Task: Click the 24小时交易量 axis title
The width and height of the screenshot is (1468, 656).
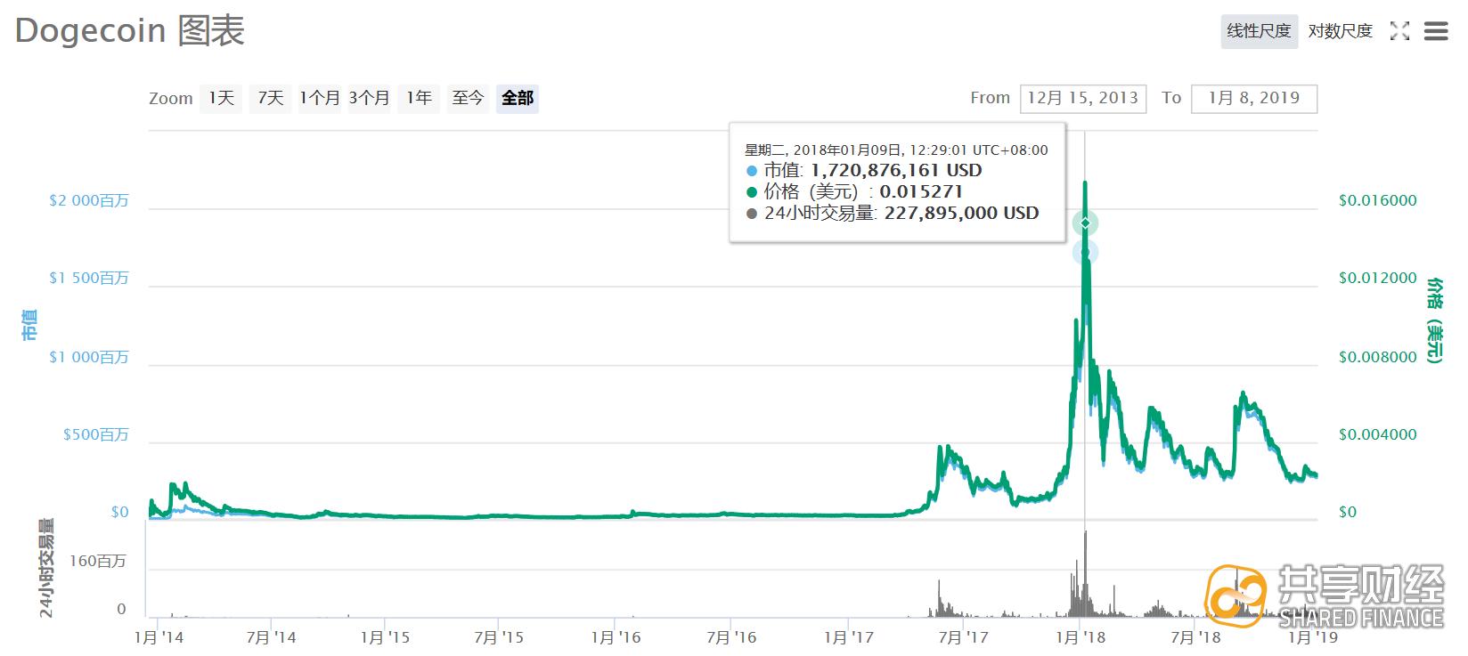Action: [45, 567]
